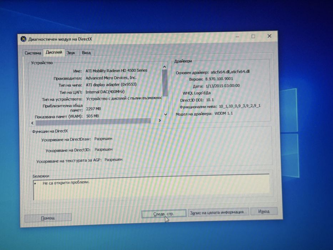Image resolution: width=333 pixels, height=250 pixels.
Task: Click the Бележки notes text box
Action: tap(151, 187)
